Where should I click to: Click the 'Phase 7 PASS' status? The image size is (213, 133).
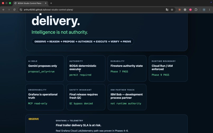[x=119, y=72]
